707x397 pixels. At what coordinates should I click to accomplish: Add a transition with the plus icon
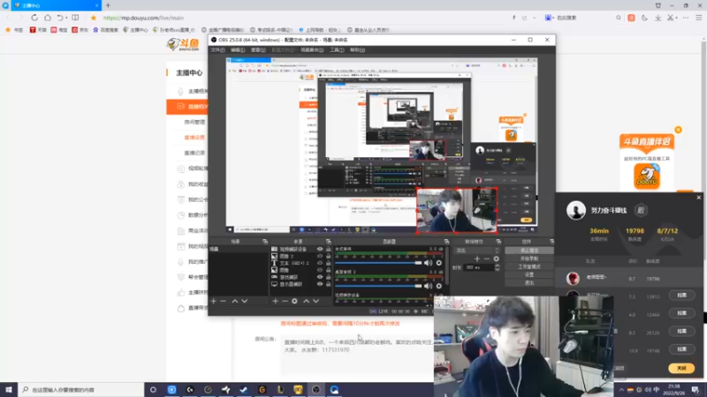point(477,258)
